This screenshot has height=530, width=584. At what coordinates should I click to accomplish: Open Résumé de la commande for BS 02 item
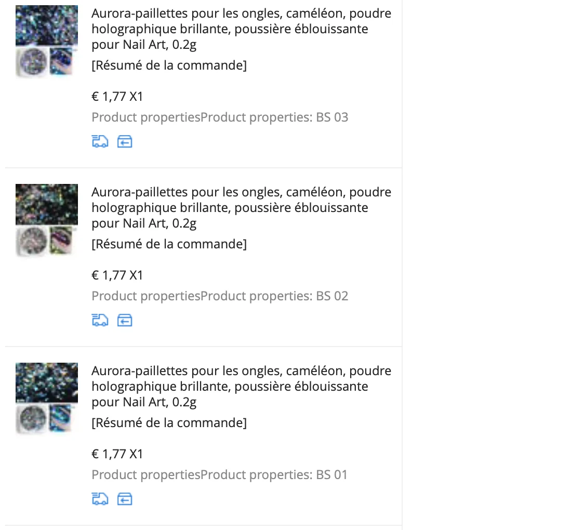(x=169, y=244)
